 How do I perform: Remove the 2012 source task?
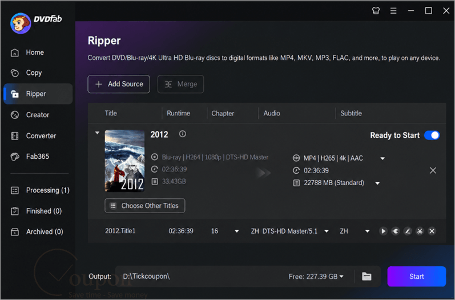coord(433,170)
